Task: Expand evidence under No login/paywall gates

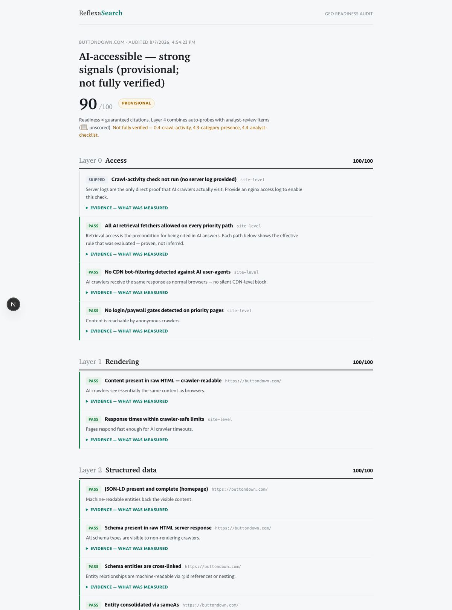Action: click(127, 331)
